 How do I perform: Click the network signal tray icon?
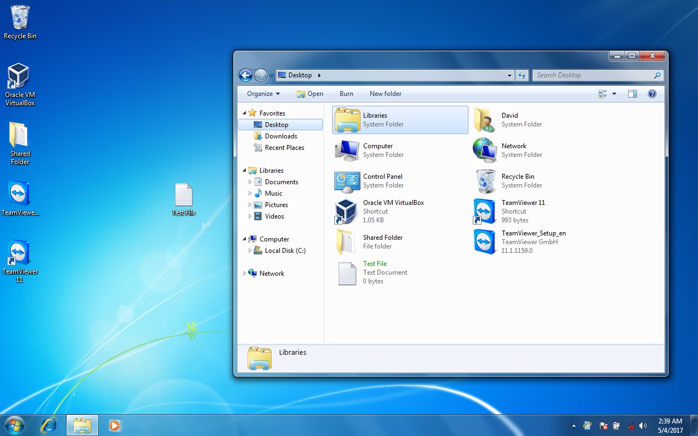[630, 426]
